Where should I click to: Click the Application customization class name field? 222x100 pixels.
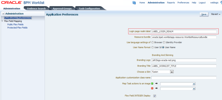pyautogui.click(x=184, y=78)
